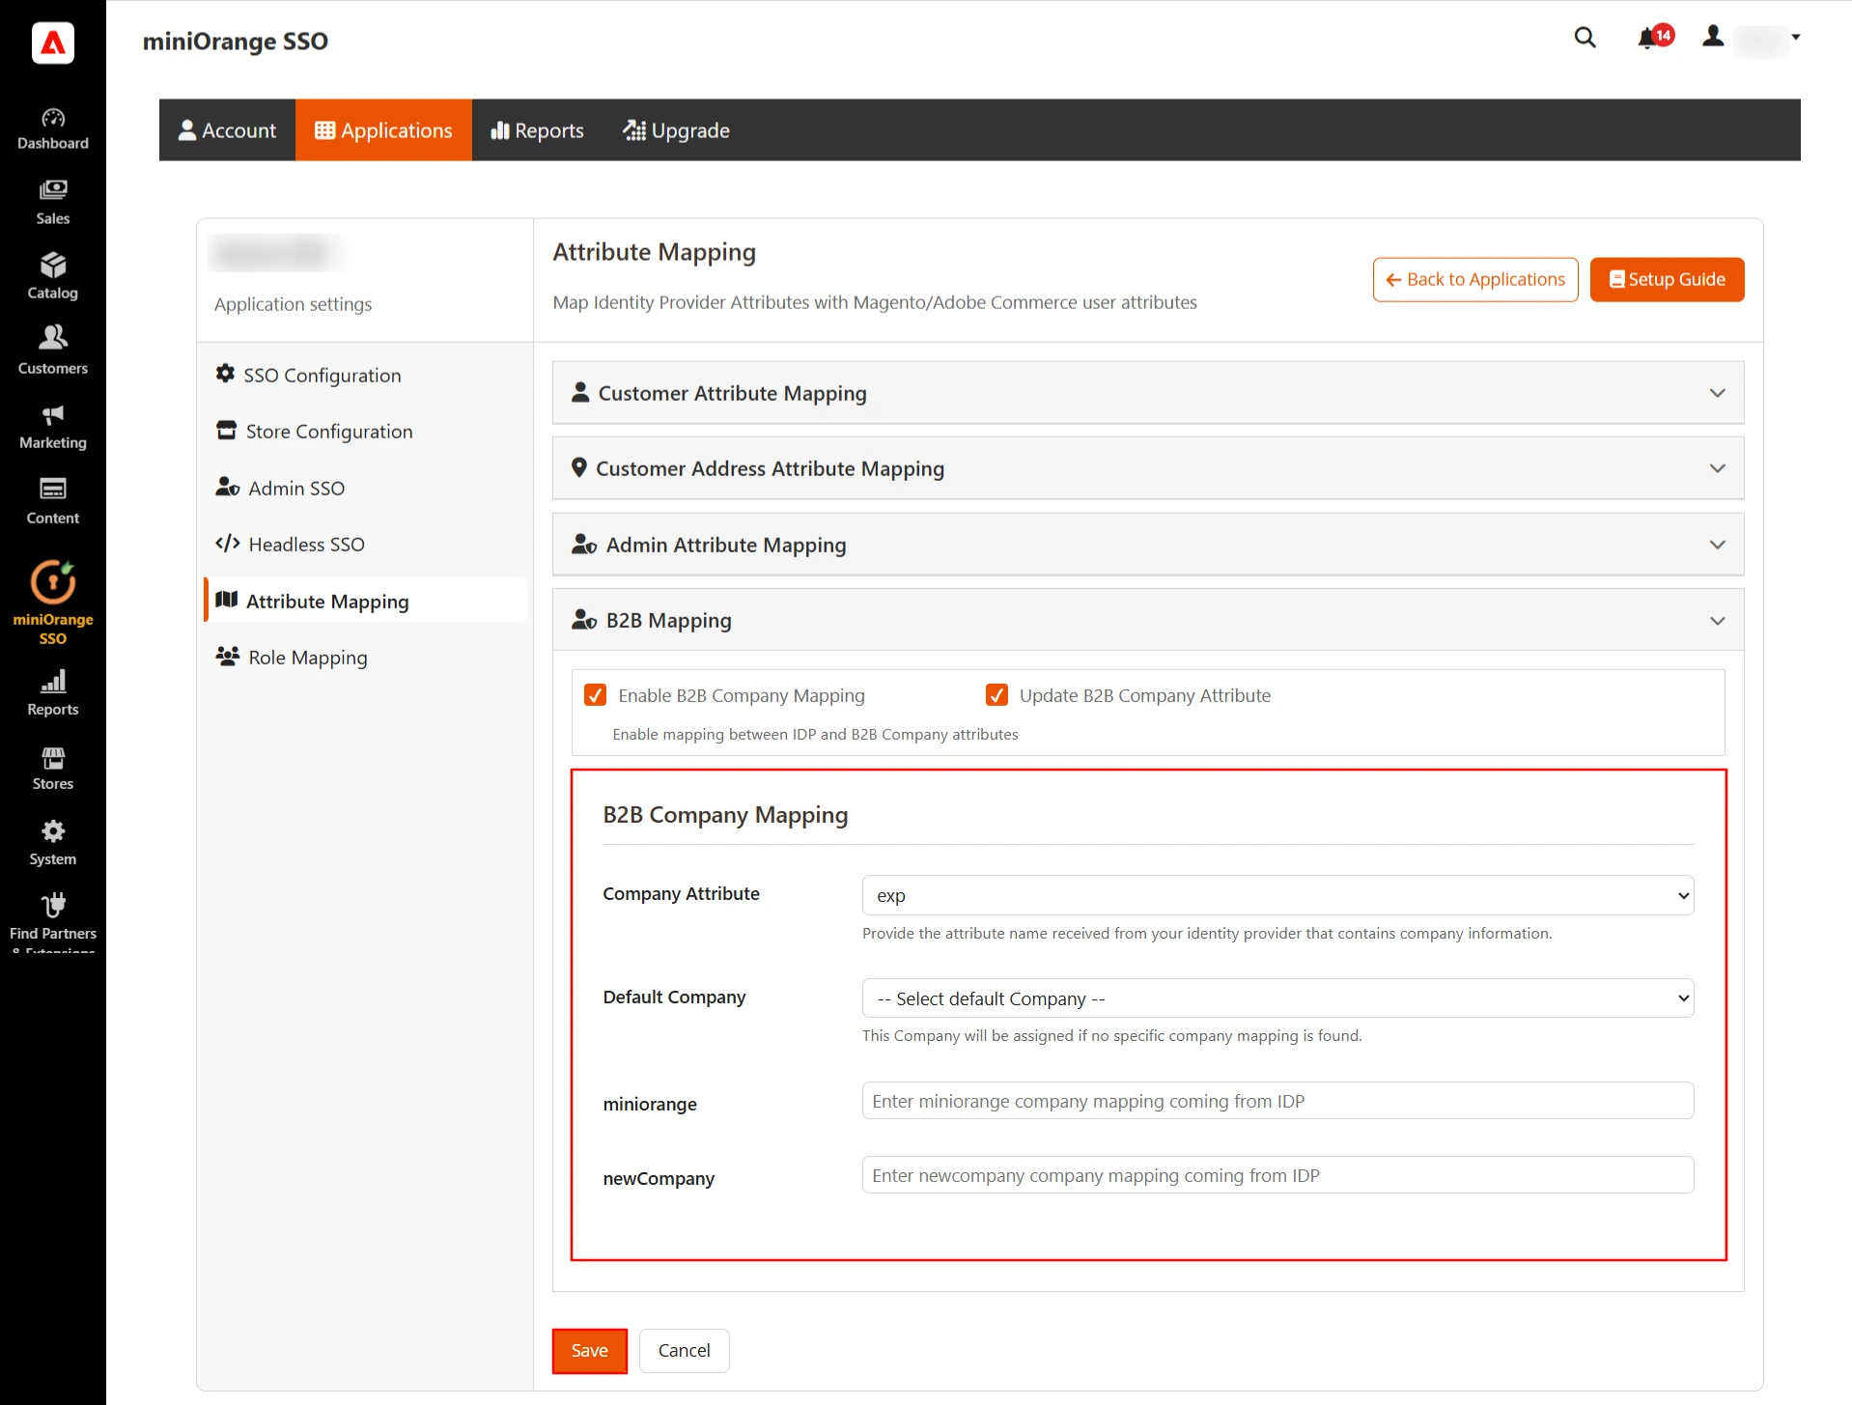Open the System gear sidebar icon
This screenshot has height=1405, width=1852.
[53, 831]
